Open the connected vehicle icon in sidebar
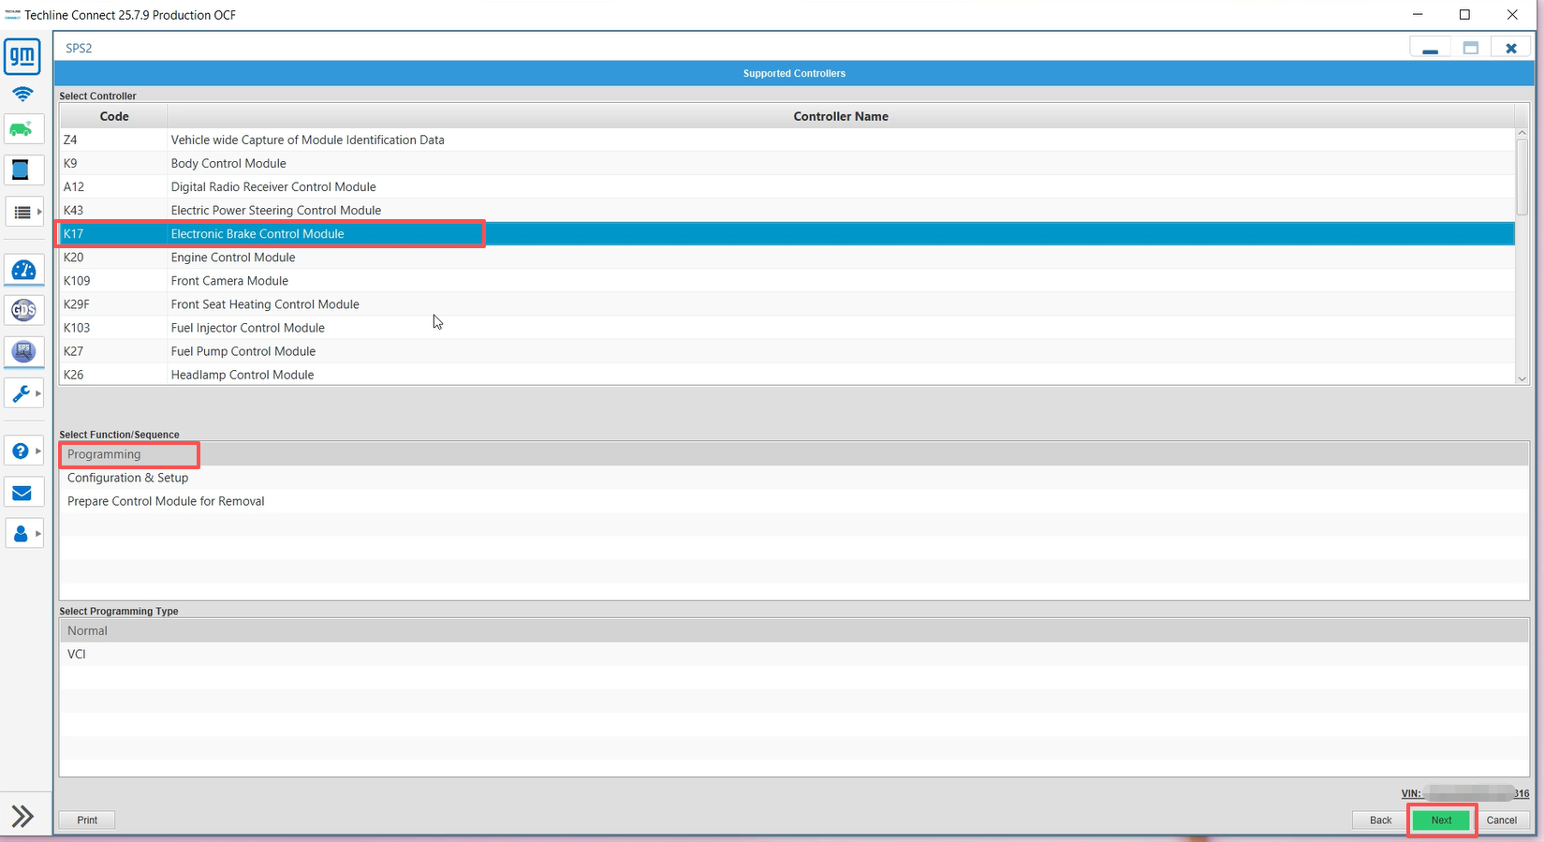1544x842 pixels. coord(22,129)
